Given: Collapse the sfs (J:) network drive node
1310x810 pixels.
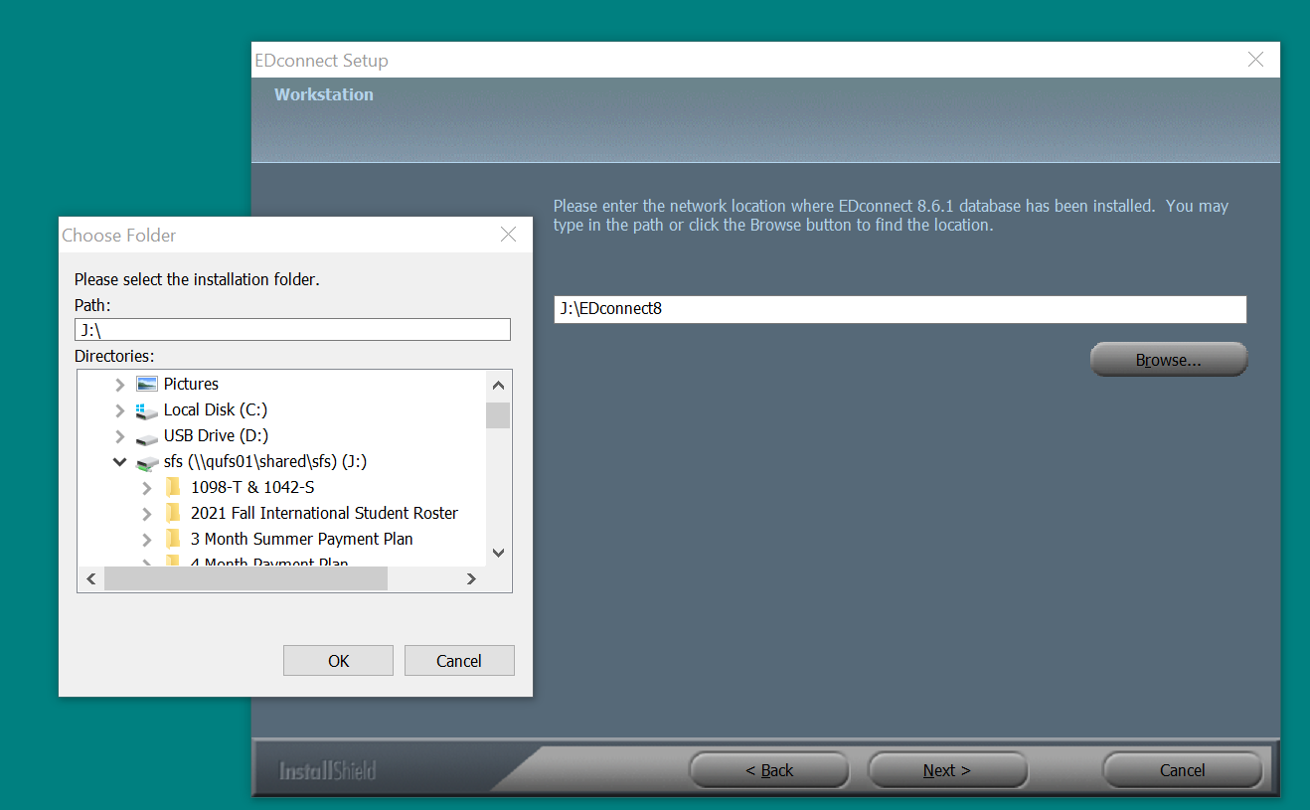Looking at the screenshot, I should 120,462.
